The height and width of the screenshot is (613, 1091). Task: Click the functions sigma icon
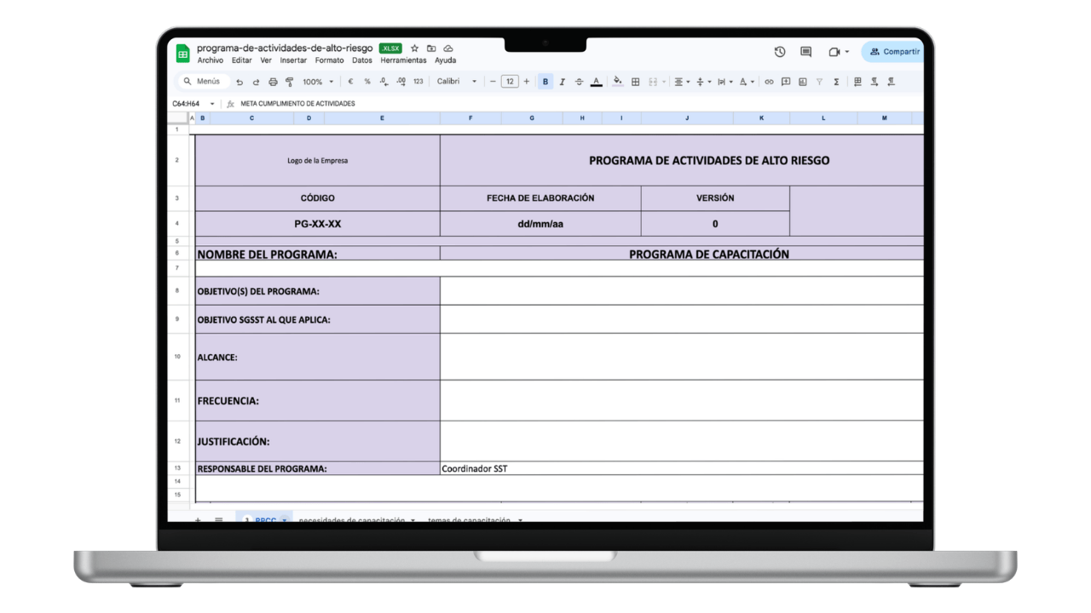click(836, 82)
